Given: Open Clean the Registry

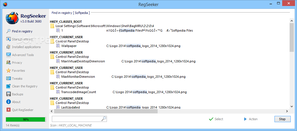Looking at the screenshot, I should click(x=25, y=86).
